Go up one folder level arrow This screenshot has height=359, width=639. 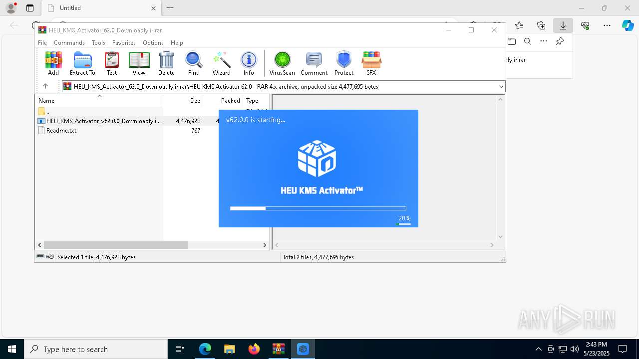pos(45,86)
